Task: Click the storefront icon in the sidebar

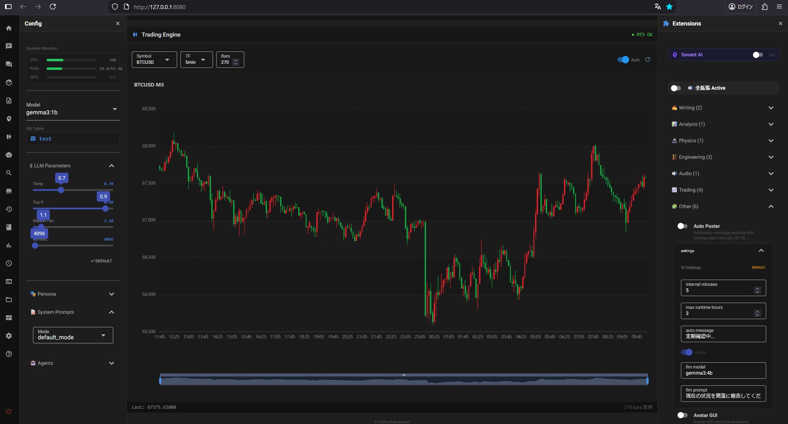Action: tap(9, 191)
